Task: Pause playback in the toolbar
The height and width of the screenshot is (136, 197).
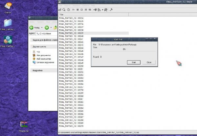Action: click(77, 10)
